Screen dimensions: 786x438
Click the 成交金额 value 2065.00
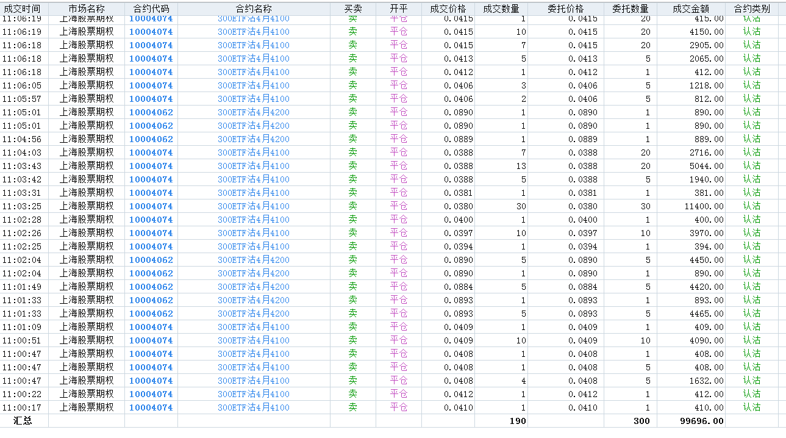[x=706, y=59]
